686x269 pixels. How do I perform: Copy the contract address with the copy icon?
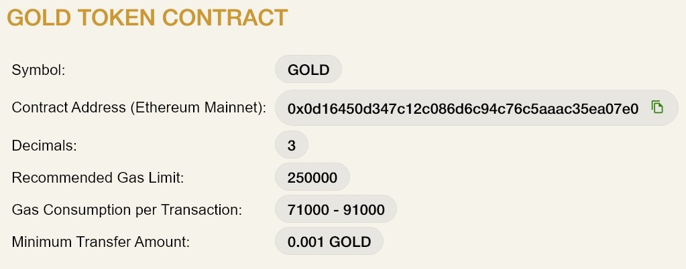pos(657,107)
